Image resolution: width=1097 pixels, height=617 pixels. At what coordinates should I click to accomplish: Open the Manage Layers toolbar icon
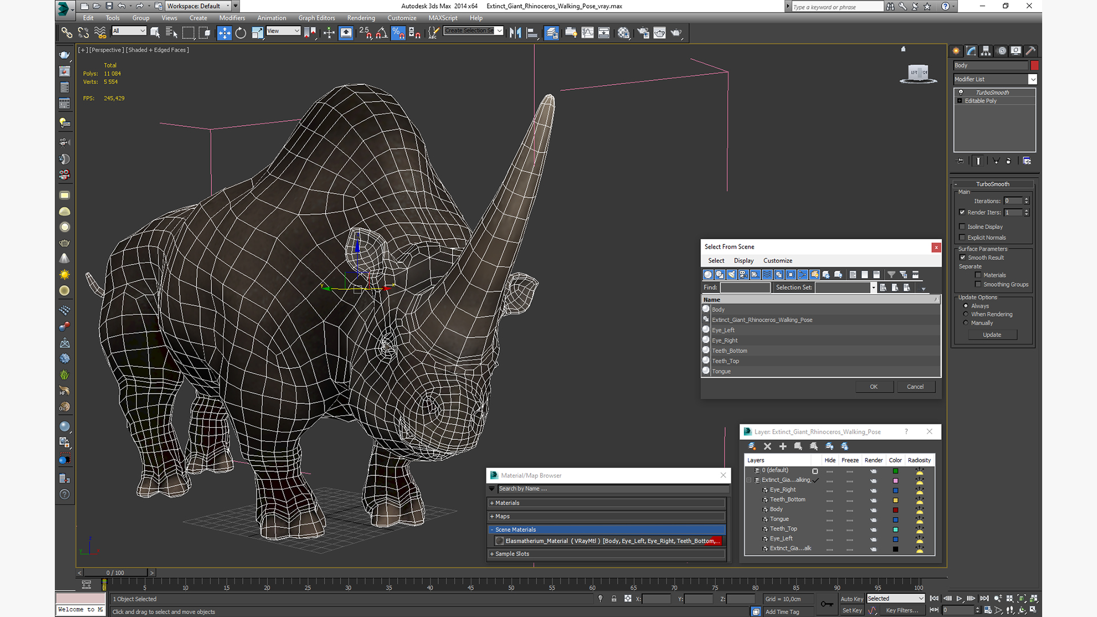point(551,33)
